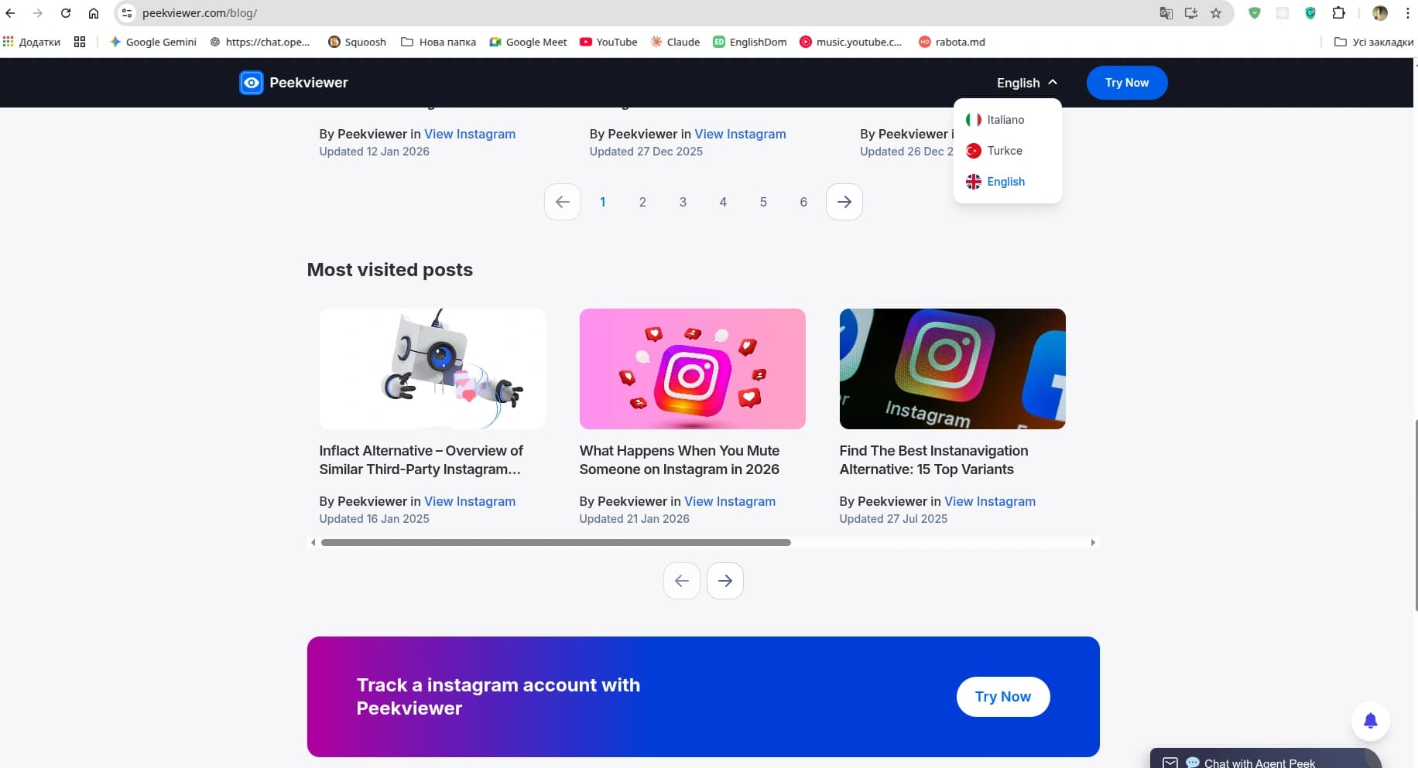The height and width of the screenshot is (768, 1418).
Task: Open the pink Instagram hearts thumbnail
Action: pos(693,369)
